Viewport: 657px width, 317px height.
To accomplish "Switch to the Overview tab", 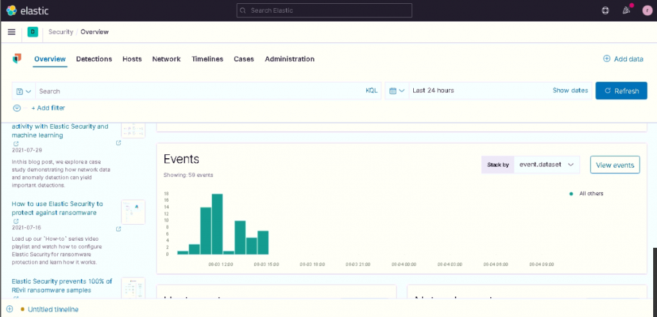I will point(50,59).
